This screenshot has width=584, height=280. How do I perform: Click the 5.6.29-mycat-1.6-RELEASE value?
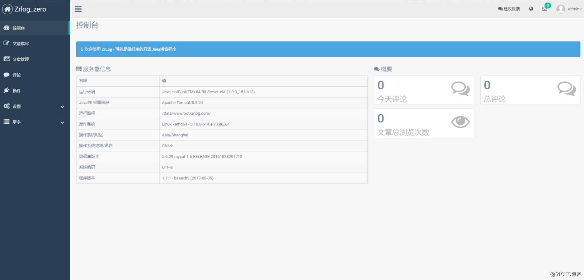[x=202, y=156]
